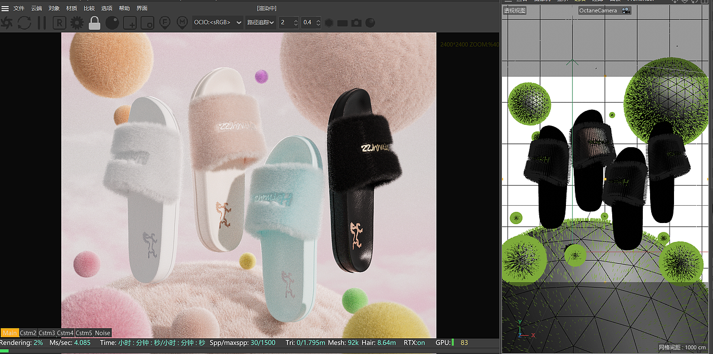Click the Rendering: 2% status text
The width and height of the screenshot is (713, 354).
click(x=22, y=342)
